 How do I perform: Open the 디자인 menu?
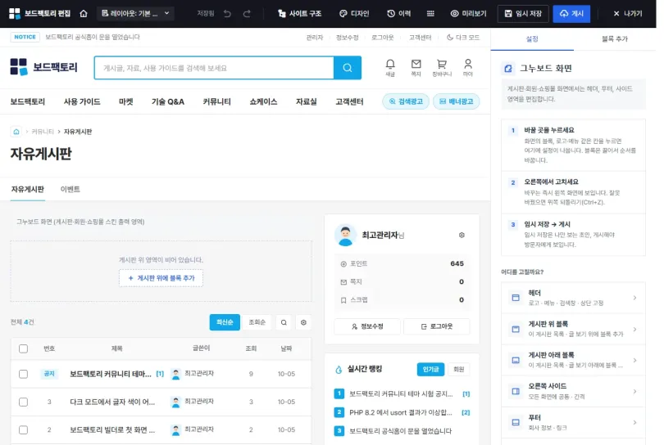pos(354,14)
